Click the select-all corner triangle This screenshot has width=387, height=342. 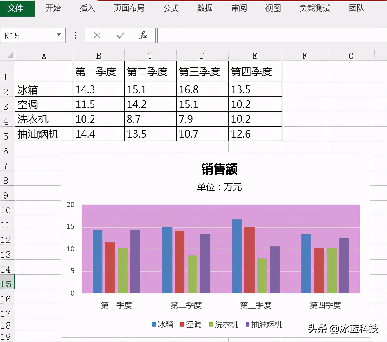pyautogui.click(x=10, y=56)
